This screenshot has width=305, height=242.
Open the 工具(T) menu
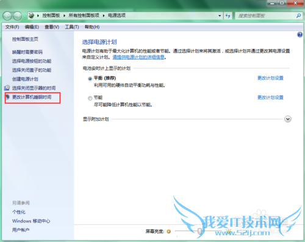tap(72, 27)
